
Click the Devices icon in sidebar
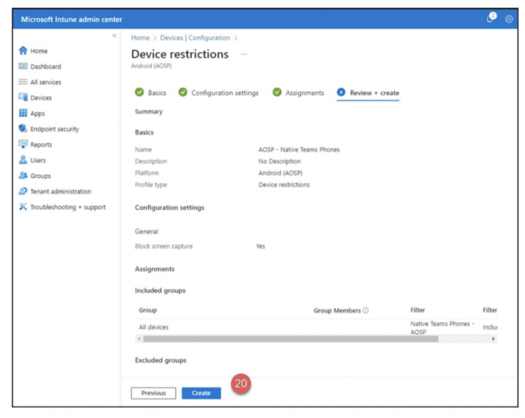click(23, 97)
